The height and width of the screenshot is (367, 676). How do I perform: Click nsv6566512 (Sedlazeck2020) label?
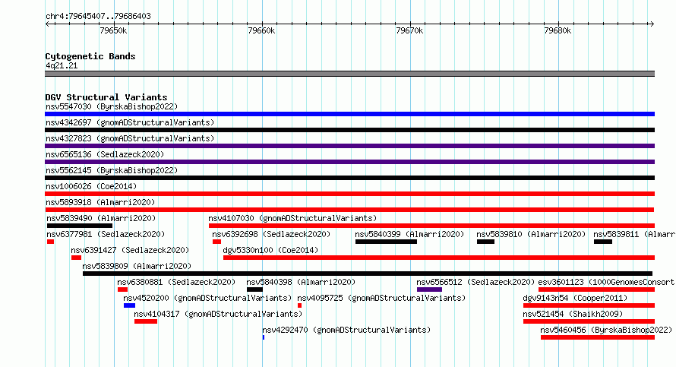(x=475, y=282)
